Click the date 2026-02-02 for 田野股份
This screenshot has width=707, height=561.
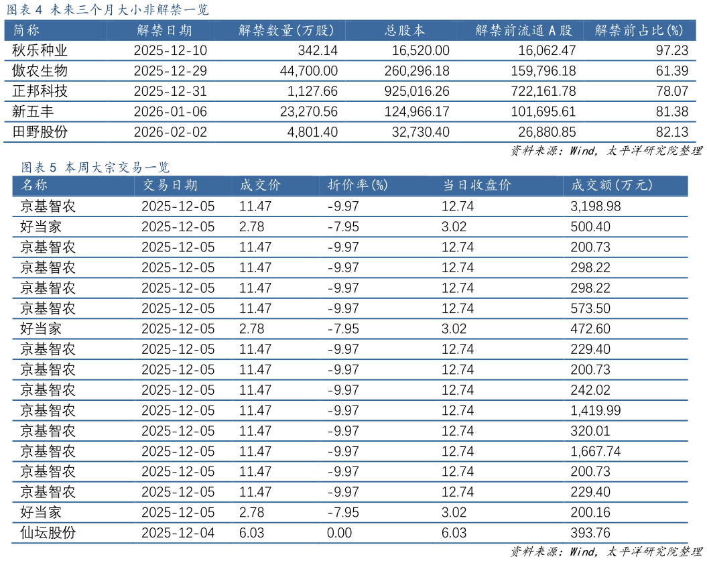point(170,131)
